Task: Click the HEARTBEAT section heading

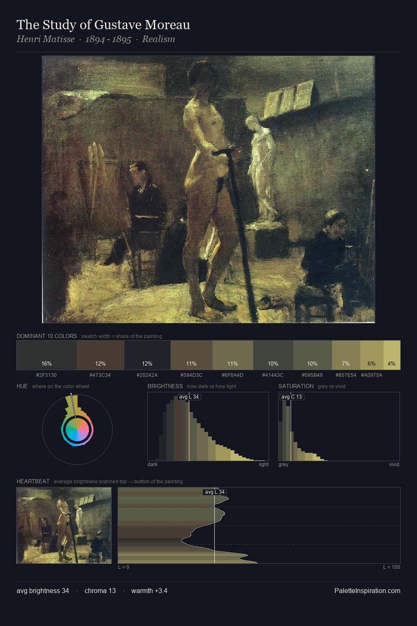Action: tap(33, 481)
